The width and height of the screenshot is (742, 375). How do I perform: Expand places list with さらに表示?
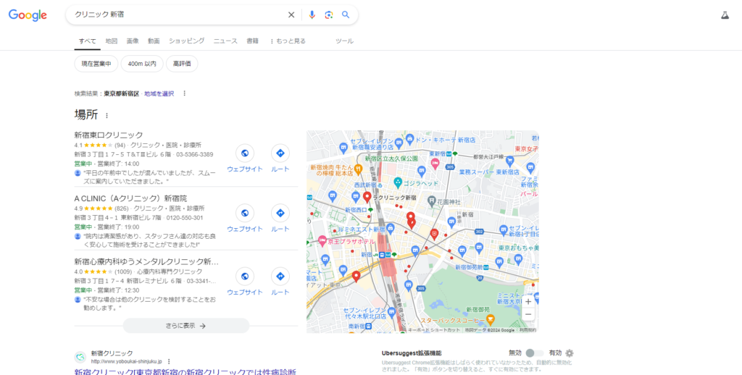[x=186, y=326]
